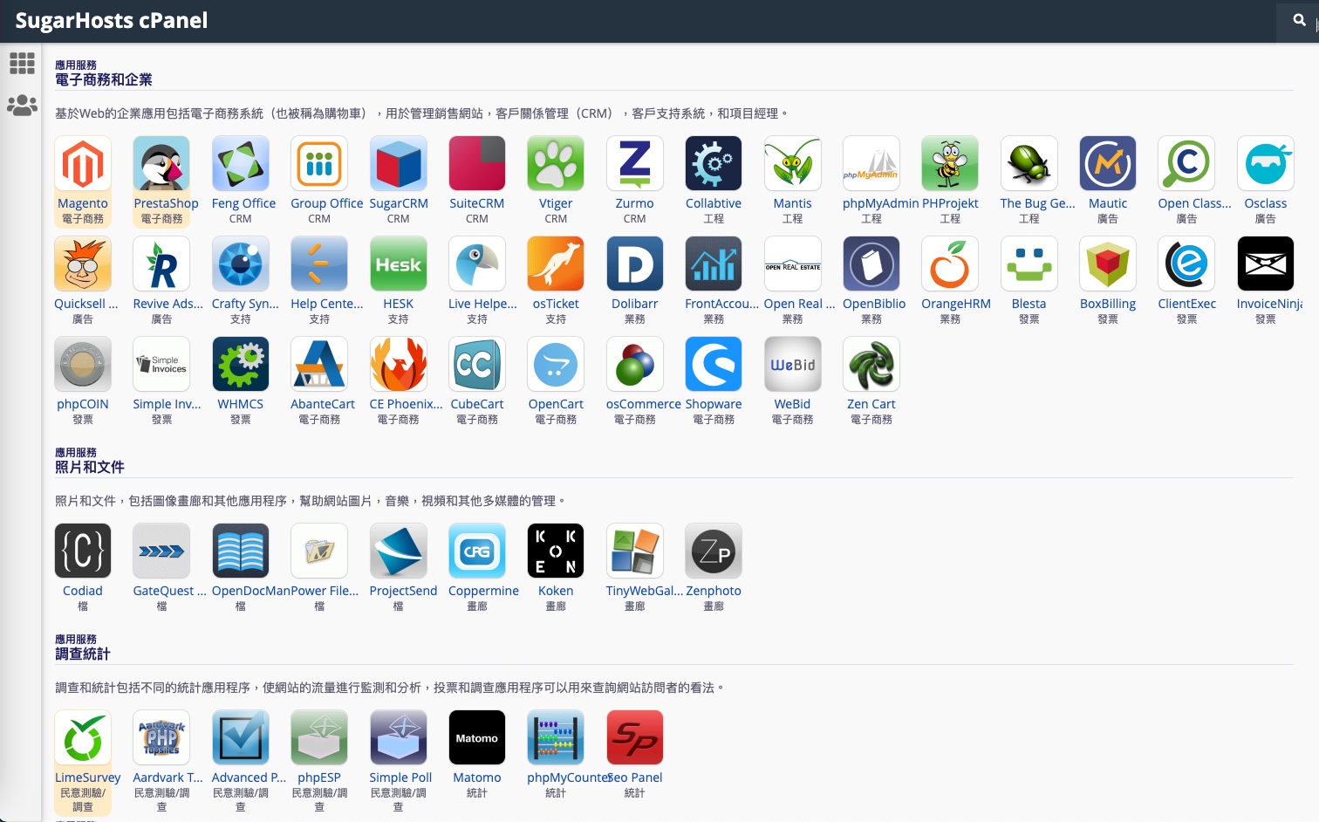Open the Matomo icon

tap(477, 737)
